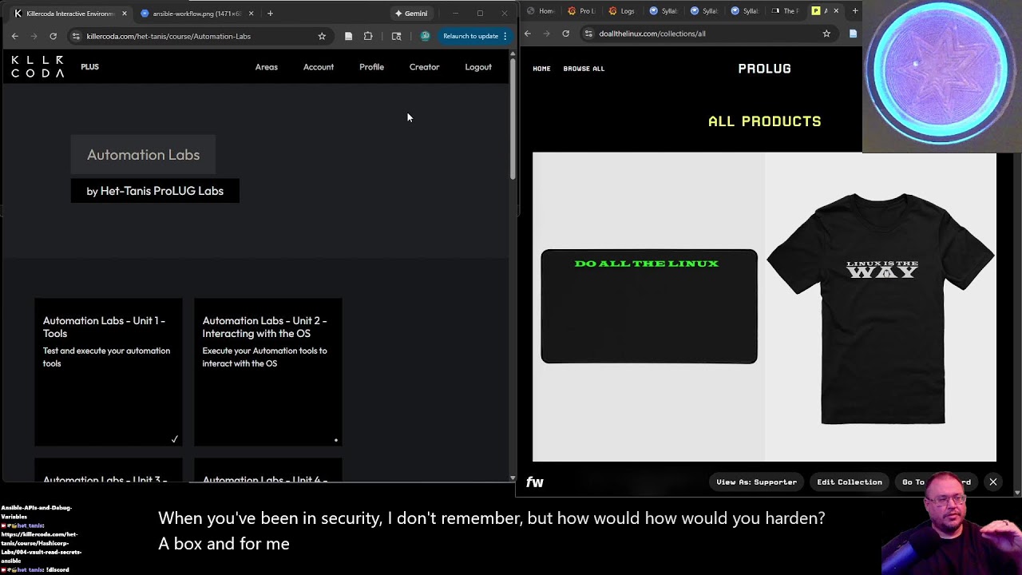The height and width of the screenshot is (575, 1022).
Task: Go to Profile on Killercoda
Action: pos(371,67)
